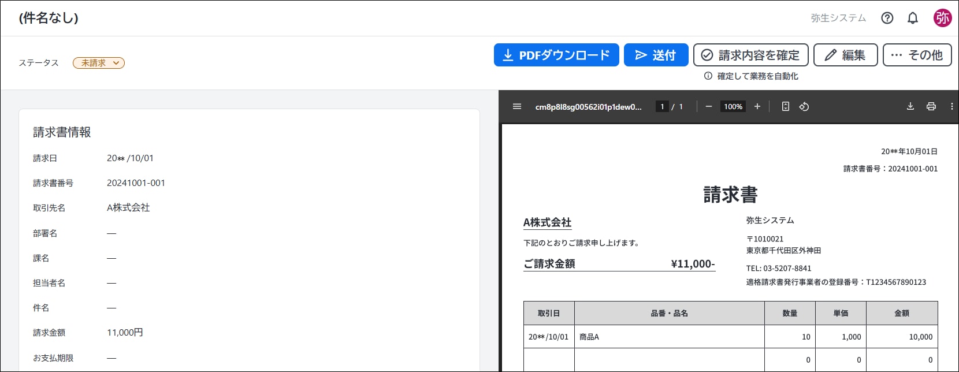959x372 pixels.
Task: Open the PDF viewer more actions menu
Action: click(951, 106)
